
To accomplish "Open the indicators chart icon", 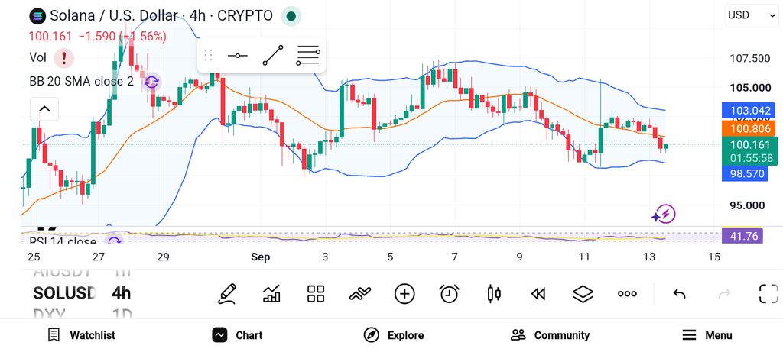I will (271, 294).
